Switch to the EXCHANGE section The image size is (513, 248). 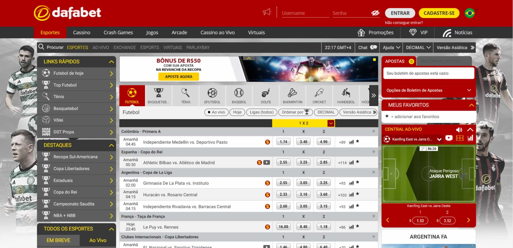tap(125, 47)
